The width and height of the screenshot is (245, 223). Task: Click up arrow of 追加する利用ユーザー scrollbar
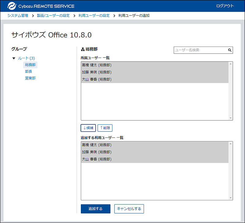coord(231,144)
